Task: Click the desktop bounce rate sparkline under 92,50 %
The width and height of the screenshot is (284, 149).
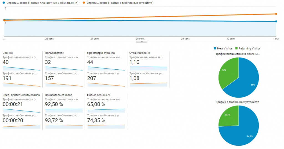Action: coord(64,109)
